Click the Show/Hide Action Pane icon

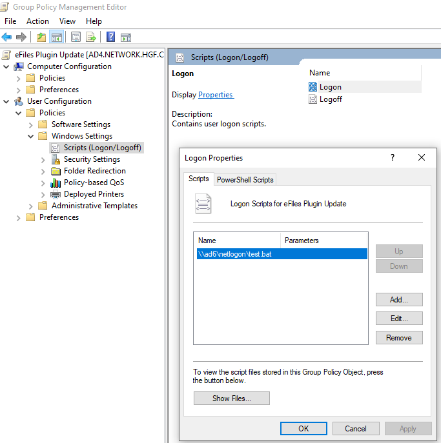pos(126,37)
